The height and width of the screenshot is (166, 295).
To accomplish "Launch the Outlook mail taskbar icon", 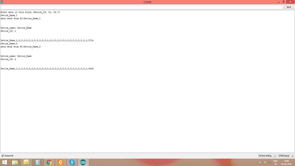I will [26, 162].
